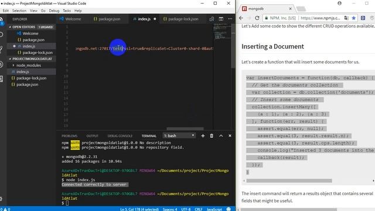Image resolution: width=375 pixels, height=211 pixels.
Task: Open the Selection menu
Action: (x=19, y=11)
